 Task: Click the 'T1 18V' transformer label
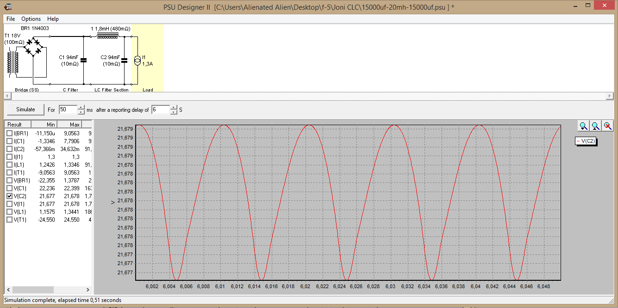tap(12, 36)
